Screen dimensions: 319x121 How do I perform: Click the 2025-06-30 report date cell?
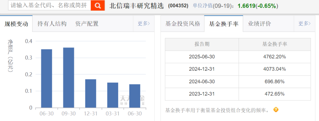pos(202,57)
